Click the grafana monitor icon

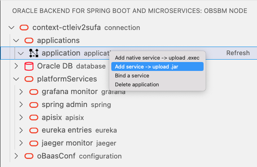[34, 92]
